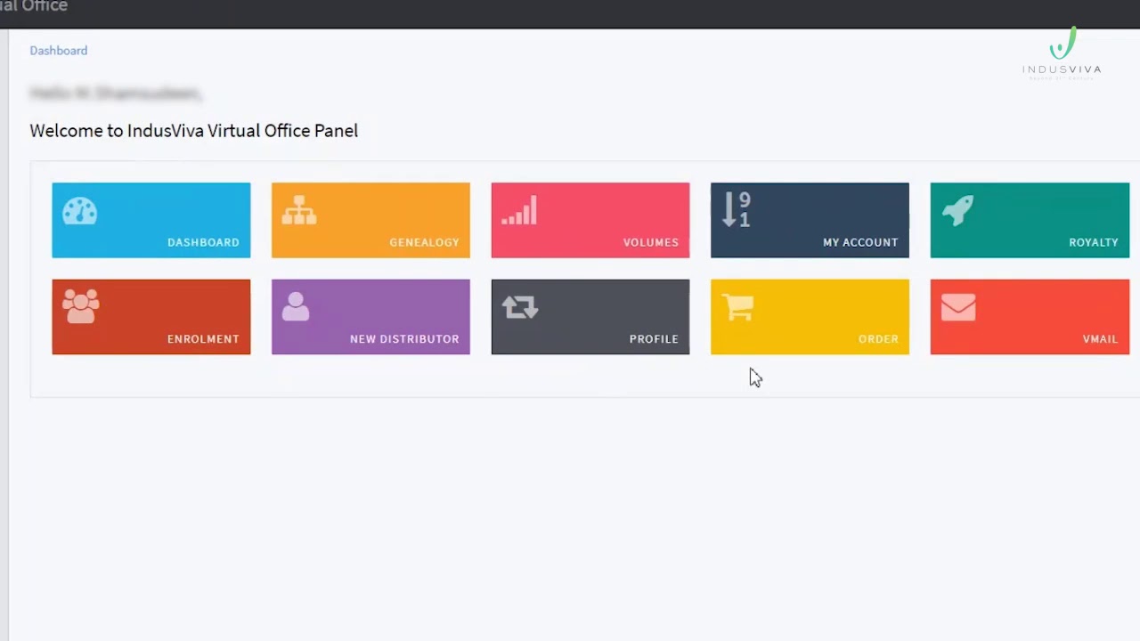This screenshot has width=1140, height=641.
Task: Click the Dashboard breadcrumb link
Action: 59,51
